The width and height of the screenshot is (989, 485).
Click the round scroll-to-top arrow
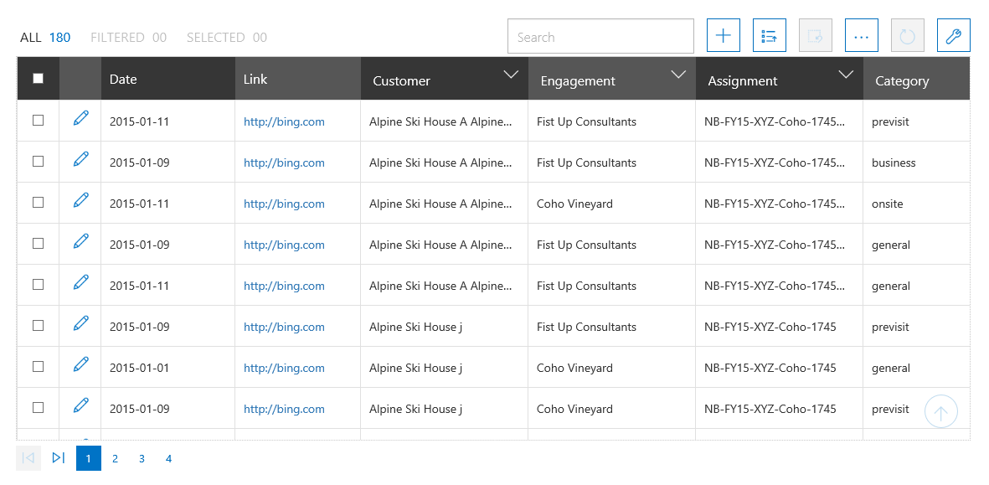click(941, 412)
